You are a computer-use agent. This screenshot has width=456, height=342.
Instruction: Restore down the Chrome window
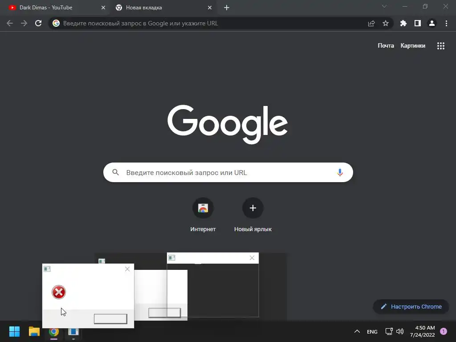425,6
